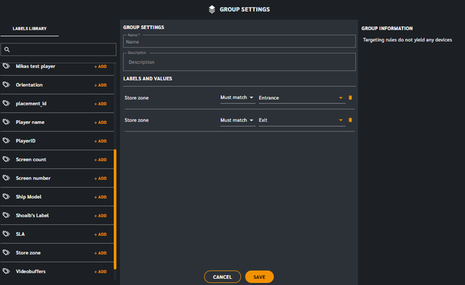Save the group settings

pos(259,277)
